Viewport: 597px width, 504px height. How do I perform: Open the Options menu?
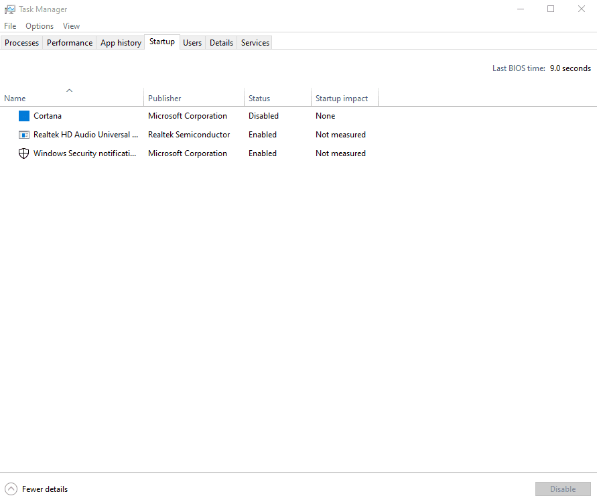pos(40,26)
